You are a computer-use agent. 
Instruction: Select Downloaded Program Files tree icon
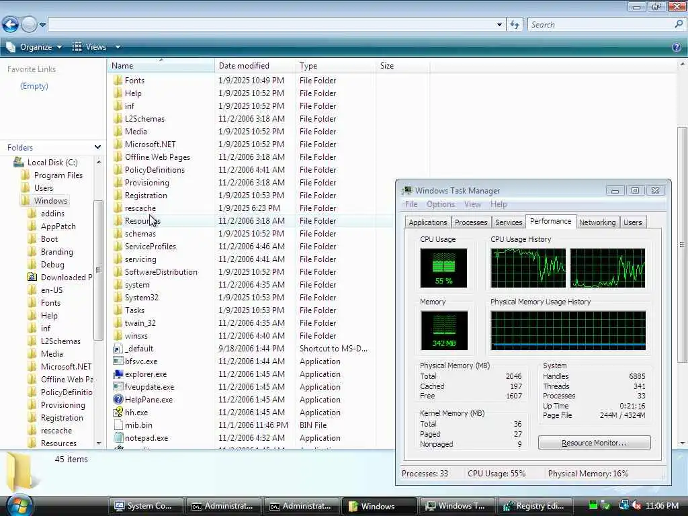(x=32, y=277)
